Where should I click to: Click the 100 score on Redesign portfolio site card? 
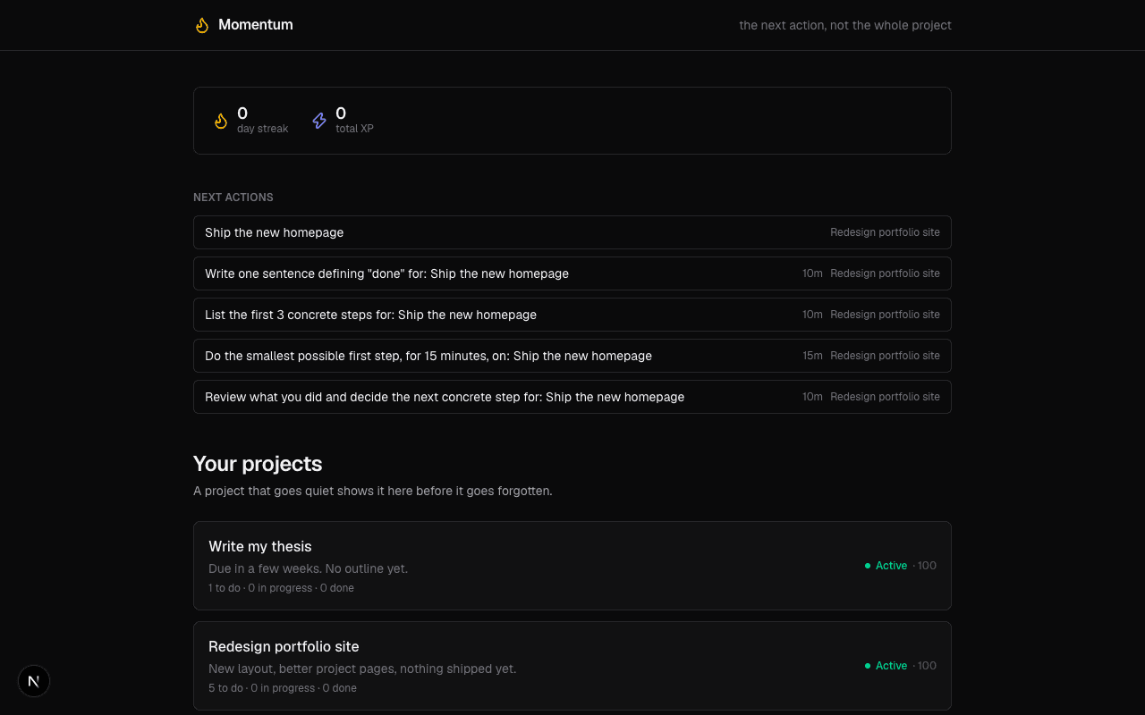[x=927, y=666]
